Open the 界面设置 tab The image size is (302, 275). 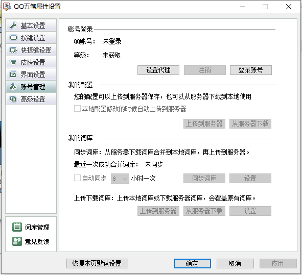coord(31,74)
